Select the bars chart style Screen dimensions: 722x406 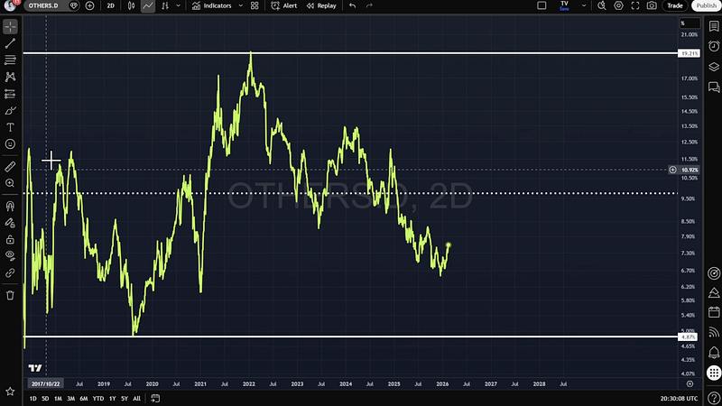[x=131, y=5]
